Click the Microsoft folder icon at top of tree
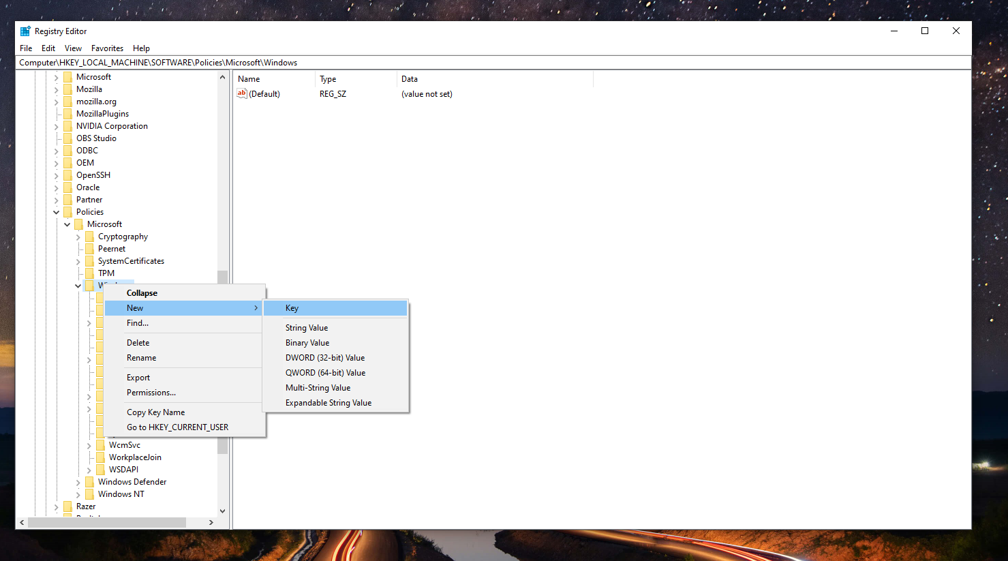Image resolution: width=1008 pixels, height=561 pixels. coord(67,77)
